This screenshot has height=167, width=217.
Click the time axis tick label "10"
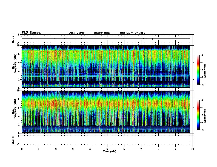[x=193, y=149]
